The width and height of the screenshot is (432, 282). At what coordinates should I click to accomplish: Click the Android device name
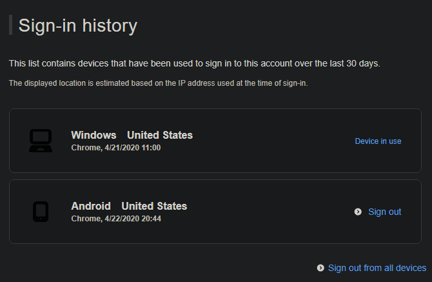point(91,206)
